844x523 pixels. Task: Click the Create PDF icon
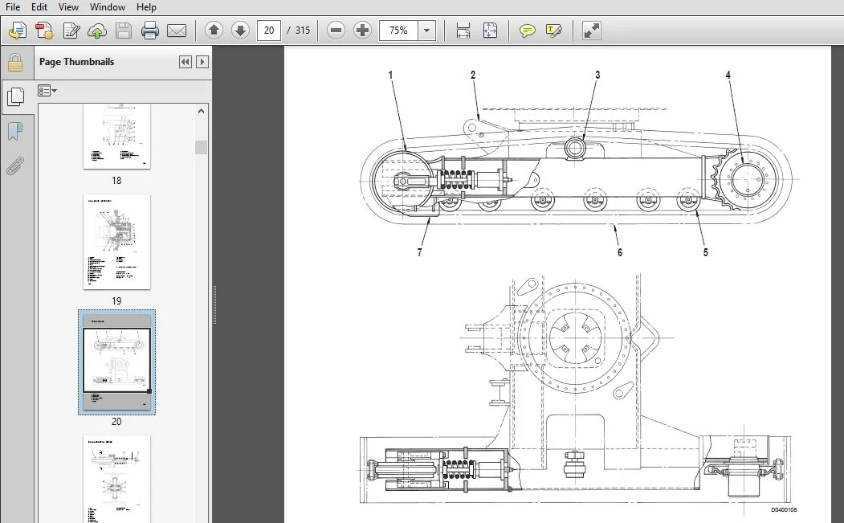(x=44, y=31)
